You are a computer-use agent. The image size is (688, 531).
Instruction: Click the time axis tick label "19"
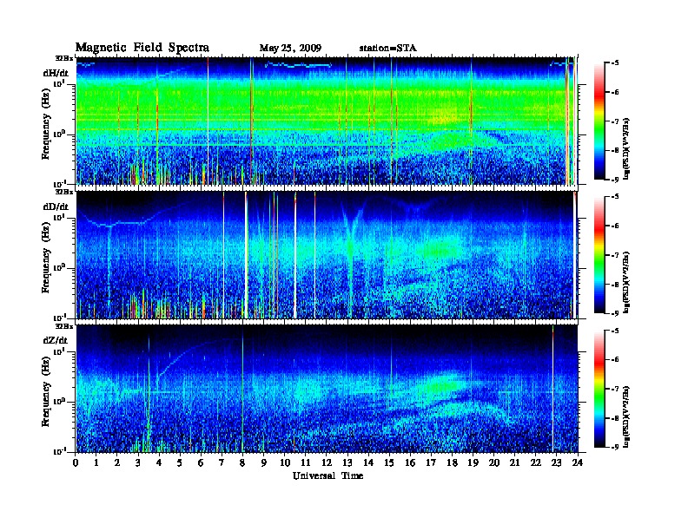click(x=473, y=462)
